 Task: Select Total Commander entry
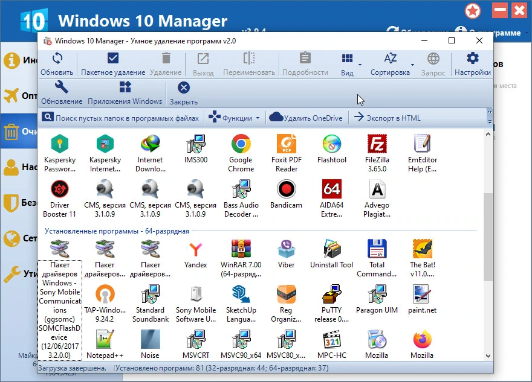[377, 258]
